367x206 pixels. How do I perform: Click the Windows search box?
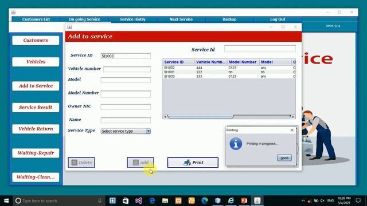point(58,201)
